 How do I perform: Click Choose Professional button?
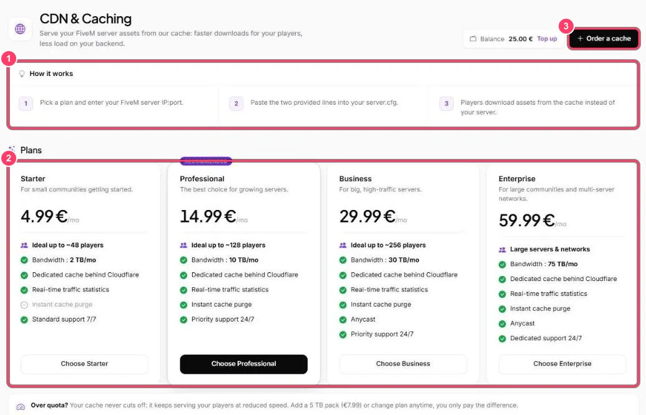click(x=243, y=364)
